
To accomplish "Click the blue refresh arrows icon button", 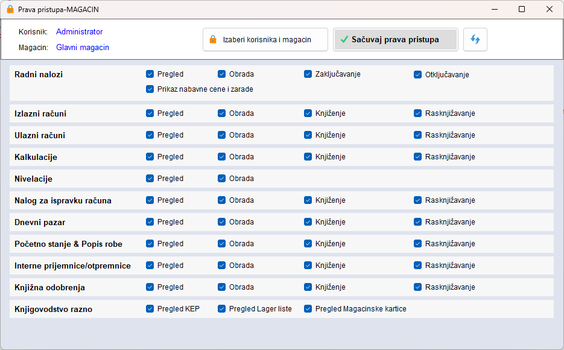I will pos(475,40).
